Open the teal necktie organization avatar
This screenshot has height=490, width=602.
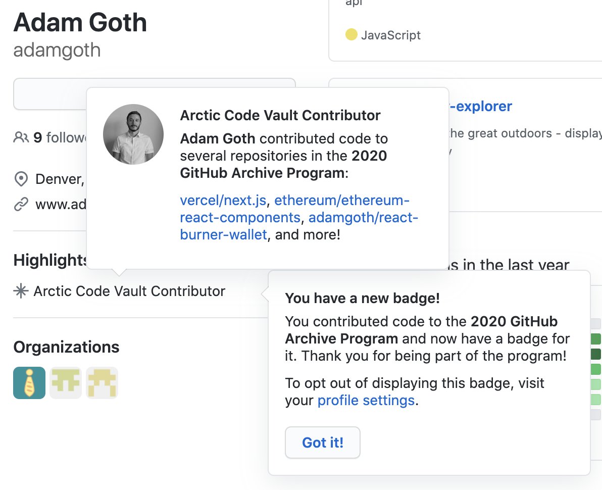29,383
